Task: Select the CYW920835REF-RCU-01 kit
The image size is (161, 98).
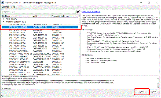Action: (20, 72)
